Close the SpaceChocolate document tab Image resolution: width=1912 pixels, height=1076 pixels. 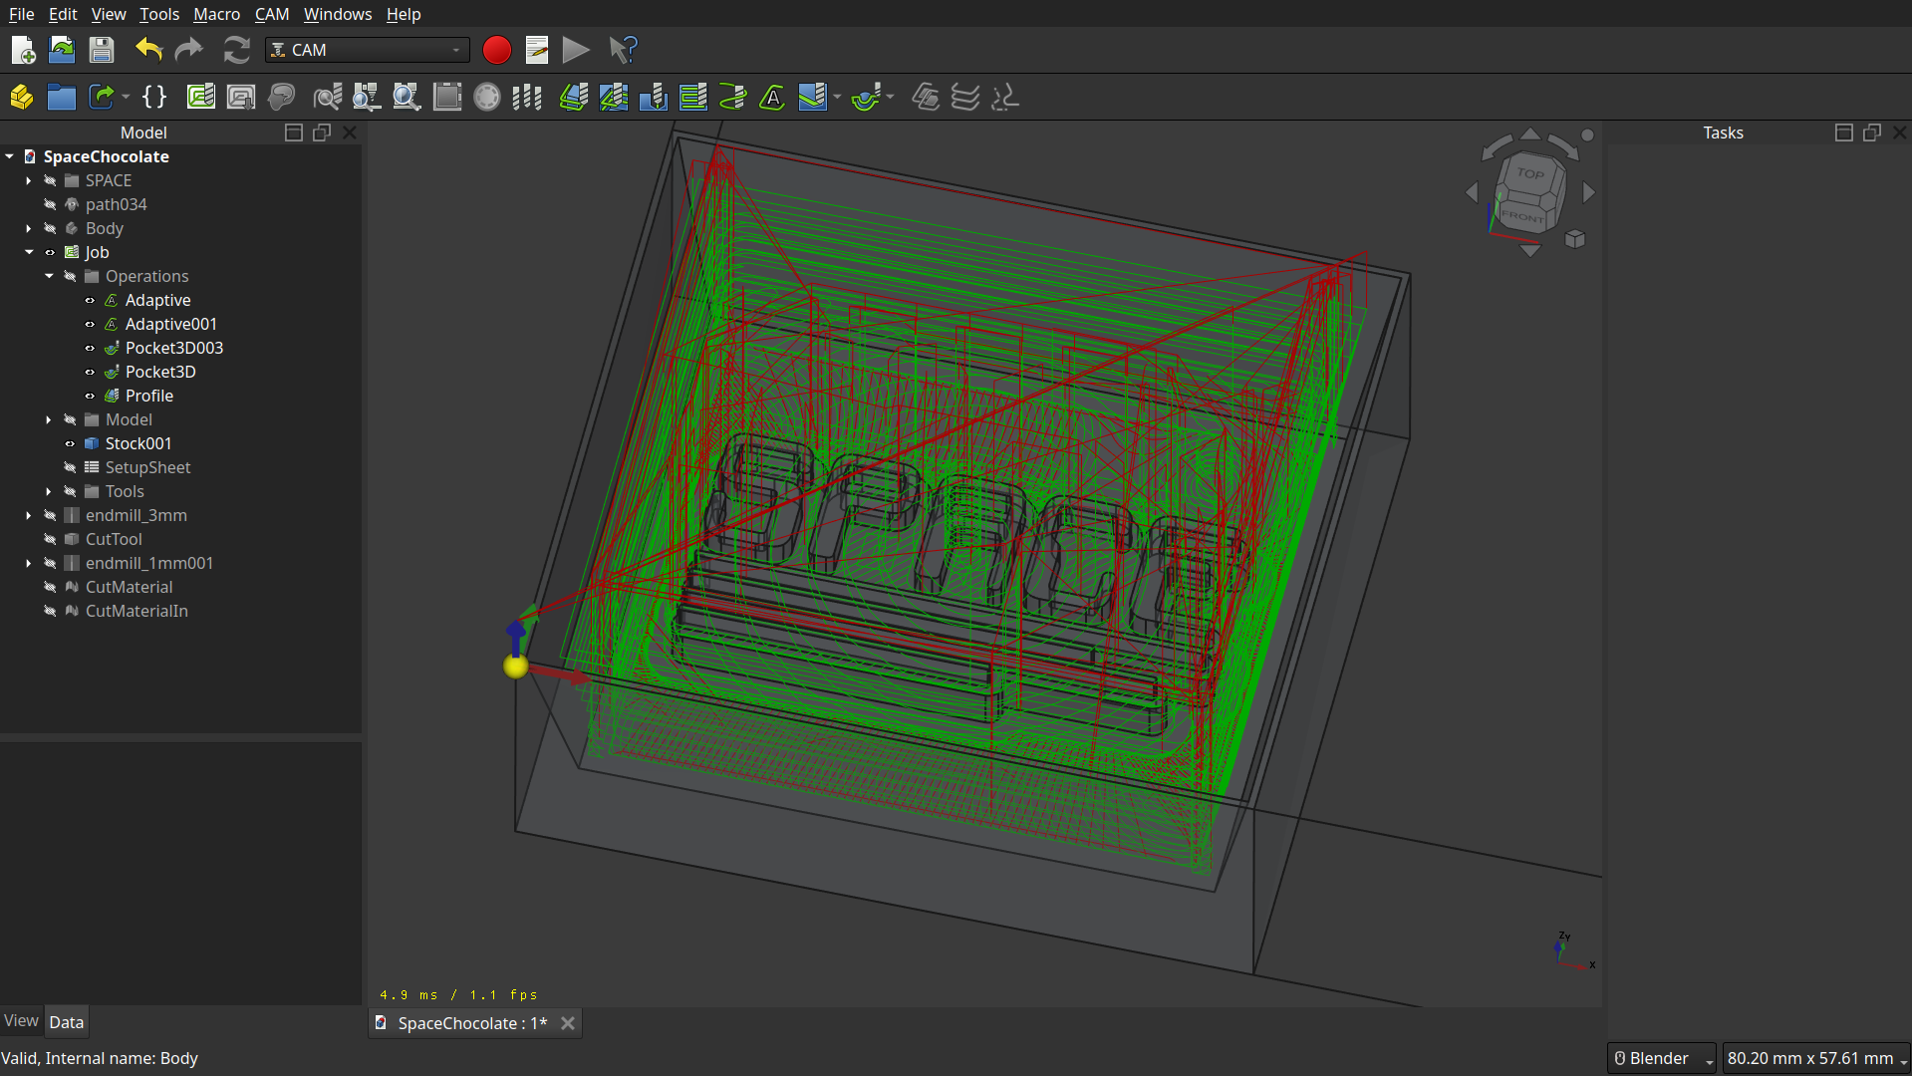[x=568, y=1023]
